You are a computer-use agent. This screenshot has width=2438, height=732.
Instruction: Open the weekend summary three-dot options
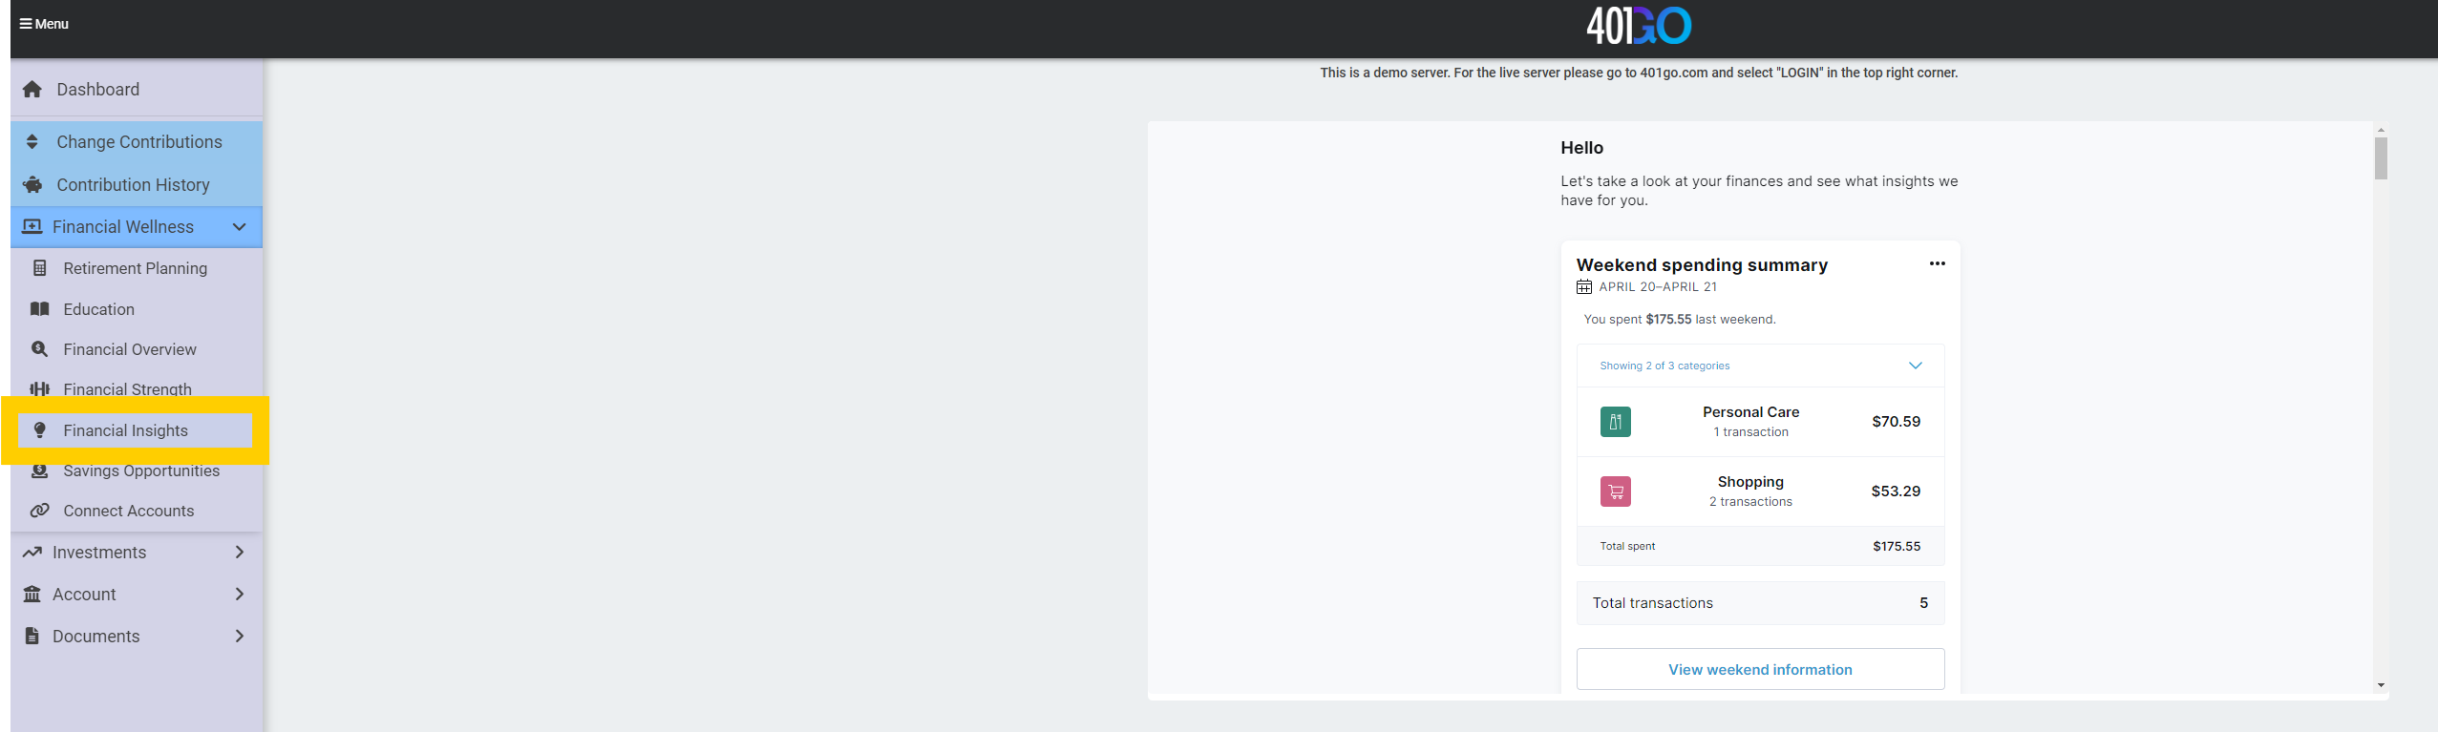[x=1937, y=264]
